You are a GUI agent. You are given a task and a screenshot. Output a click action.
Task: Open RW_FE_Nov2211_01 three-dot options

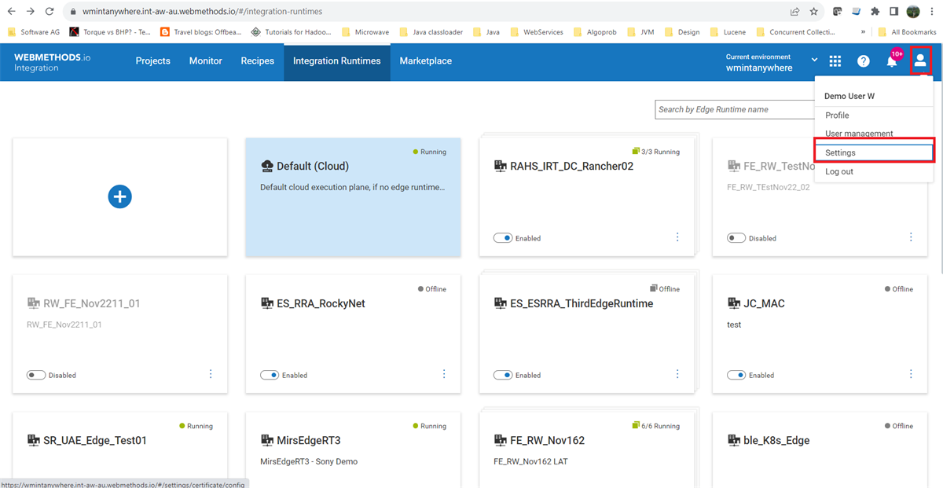(x=211, y=374)
